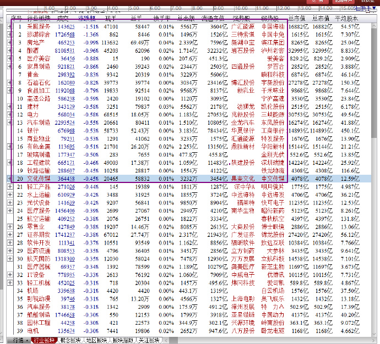Open weak stock 中国海油
Screen dimensions: 380x344
tap(273, 26)
